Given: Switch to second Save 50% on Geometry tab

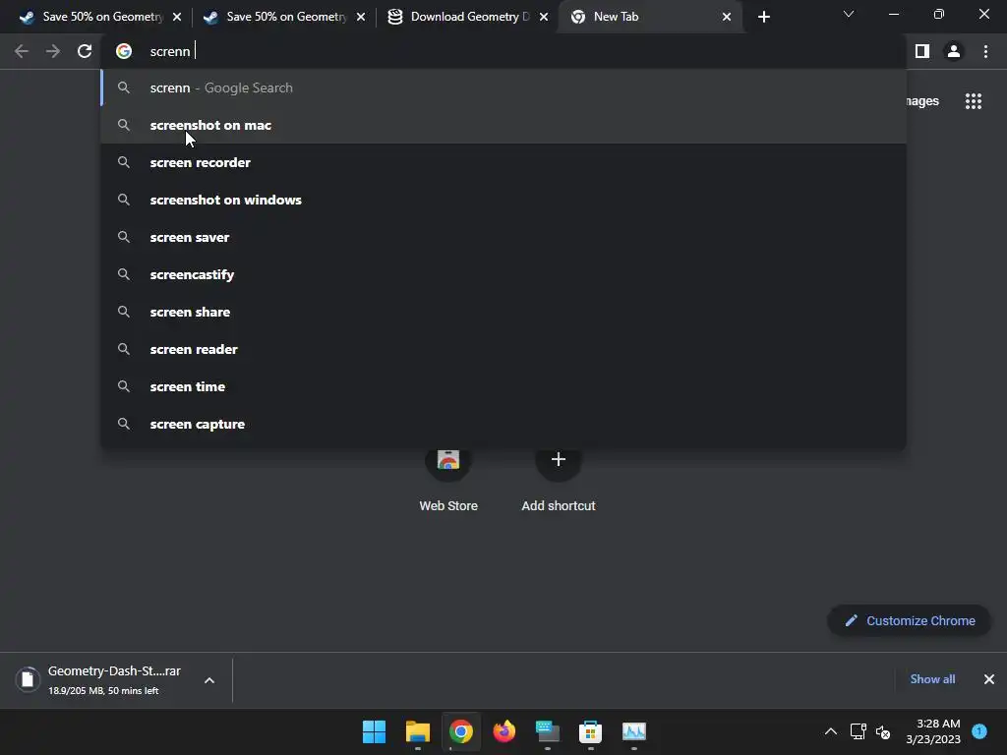Looking at the screenshot, I should [285, 17].
